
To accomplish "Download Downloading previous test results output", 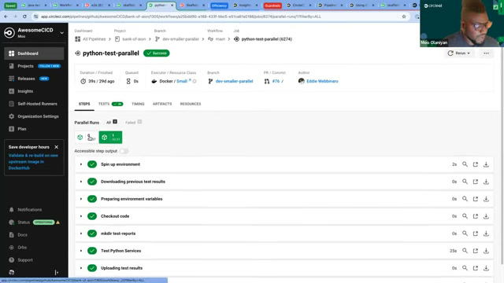I will click(x=486, y=182).
